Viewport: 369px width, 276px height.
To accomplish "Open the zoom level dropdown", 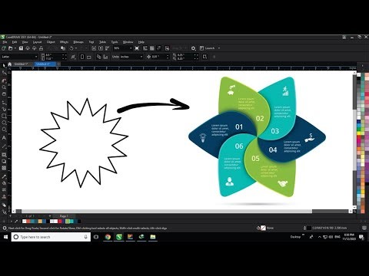I will [131, 48].
